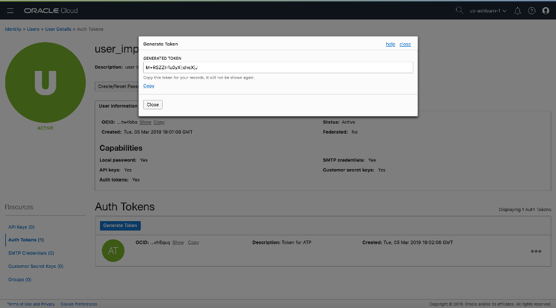Go to User Details breadcrumb link

58,29
